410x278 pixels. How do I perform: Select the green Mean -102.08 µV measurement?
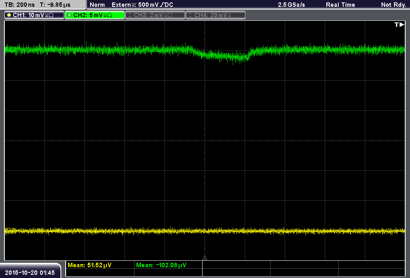[161, 265]
